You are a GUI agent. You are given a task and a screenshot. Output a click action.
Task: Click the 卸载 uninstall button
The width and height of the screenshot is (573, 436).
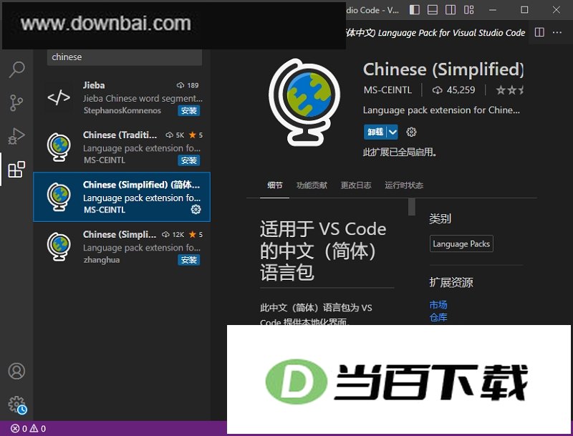click(x=375, y=132)
